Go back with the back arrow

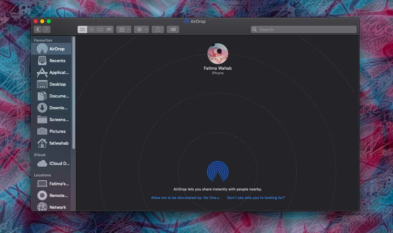coord(38,29)
